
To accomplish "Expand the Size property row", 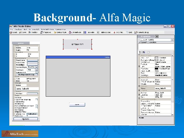I will [x=139, y=97].
